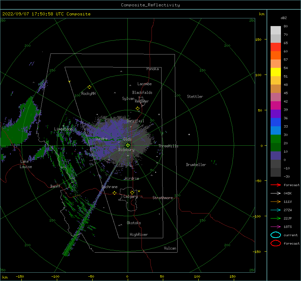Click the Calgary city label
Image resolution: width=301 pixels, height=281 pixels.
tap(130, 196)
